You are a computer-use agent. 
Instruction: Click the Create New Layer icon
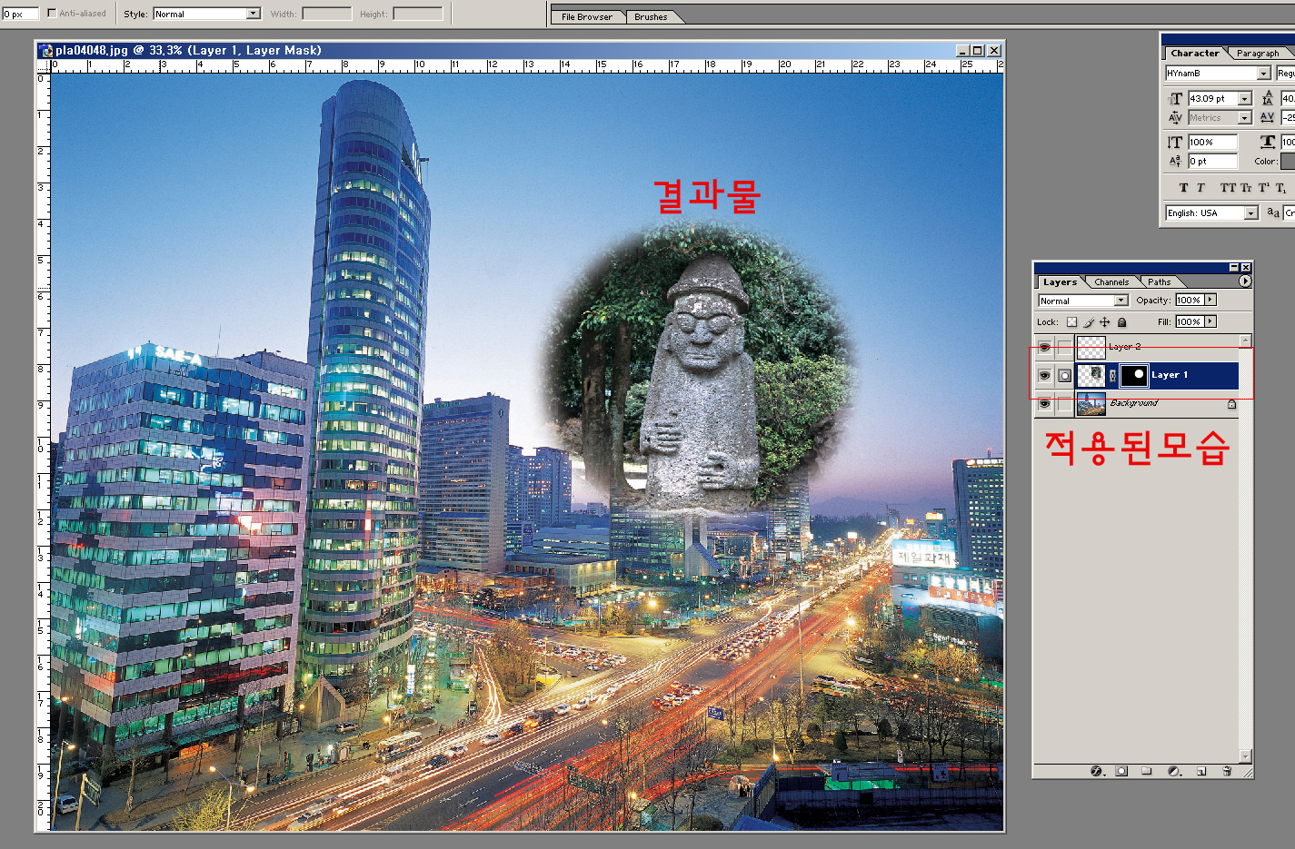click(x=1201, y=771)
